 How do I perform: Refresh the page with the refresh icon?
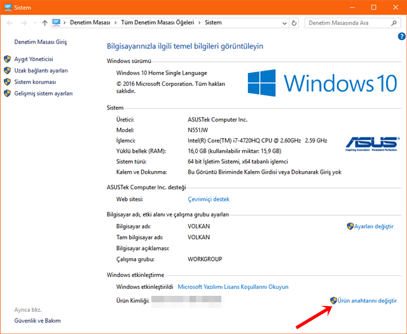pos(294,23)
